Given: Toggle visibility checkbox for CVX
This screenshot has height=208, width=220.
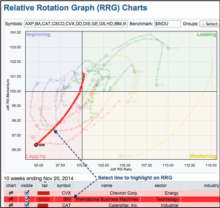Looking at the screenshot, I should click(26, 193).
